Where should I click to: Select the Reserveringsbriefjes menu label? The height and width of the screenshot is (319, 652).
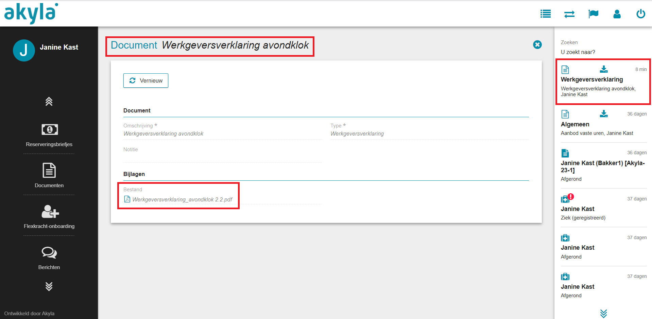49,144
